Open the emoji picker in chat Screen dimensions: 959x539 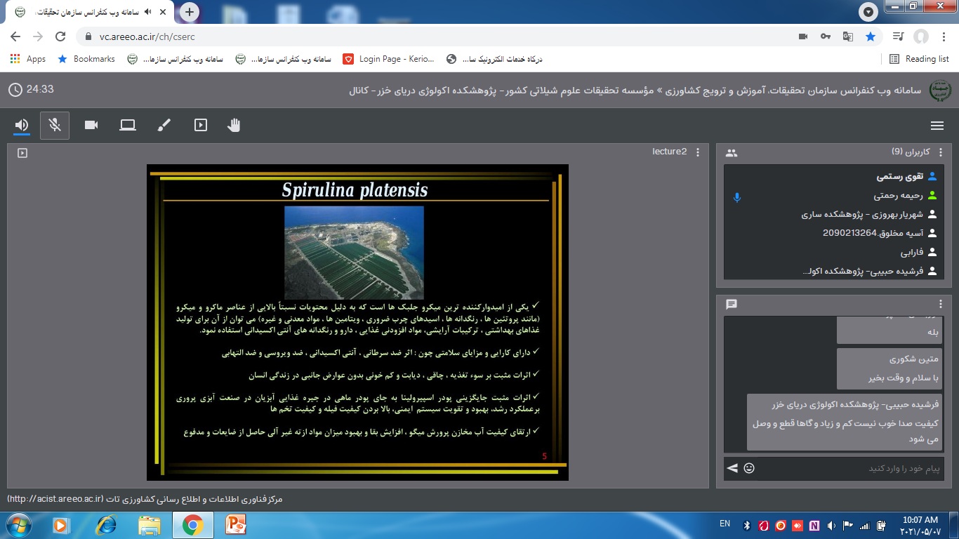[749, 468]
